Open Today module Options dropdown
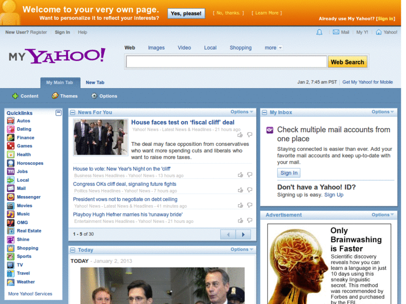The height and width of the screenshot is (304, 406). [242, 249]
